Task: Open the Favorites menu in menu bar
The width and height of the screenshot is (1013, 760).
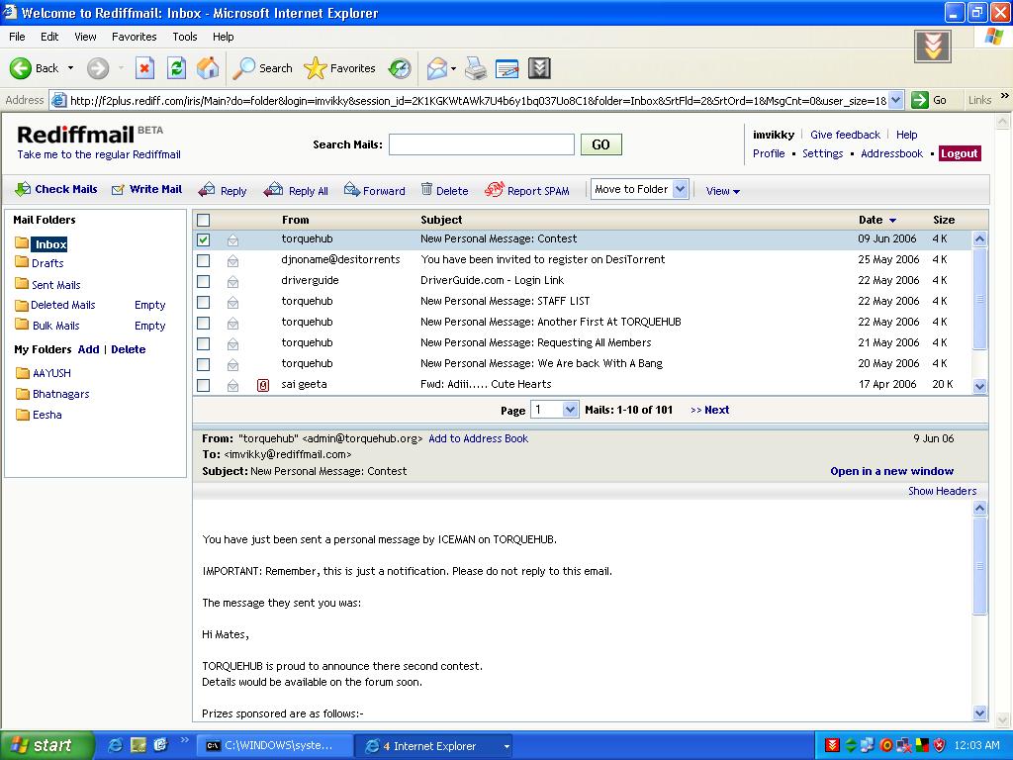Action: coord(134,37)
